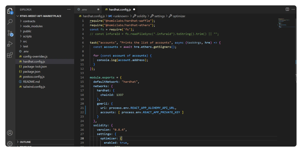Click the JS icon of config-overrides.js
This screenshot has height=156, width=303.
[20, 56]
